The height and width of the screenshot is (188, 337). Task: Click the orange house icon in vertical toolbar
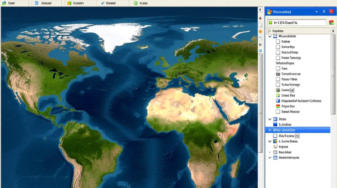[260, 31]
